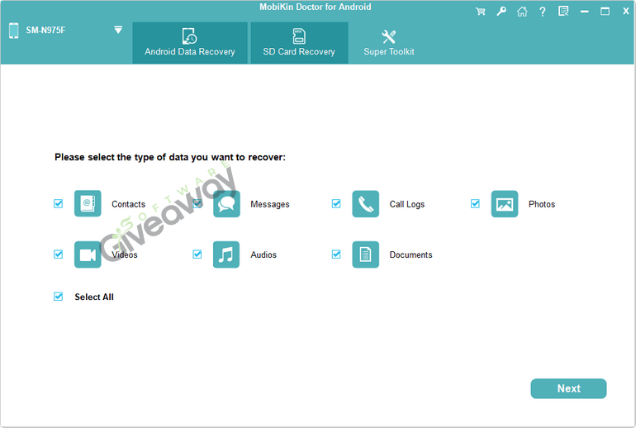The image size is (636, 428).
Task: Click the phone device icon
Action: pyautogui.click(x=14, y=31)
